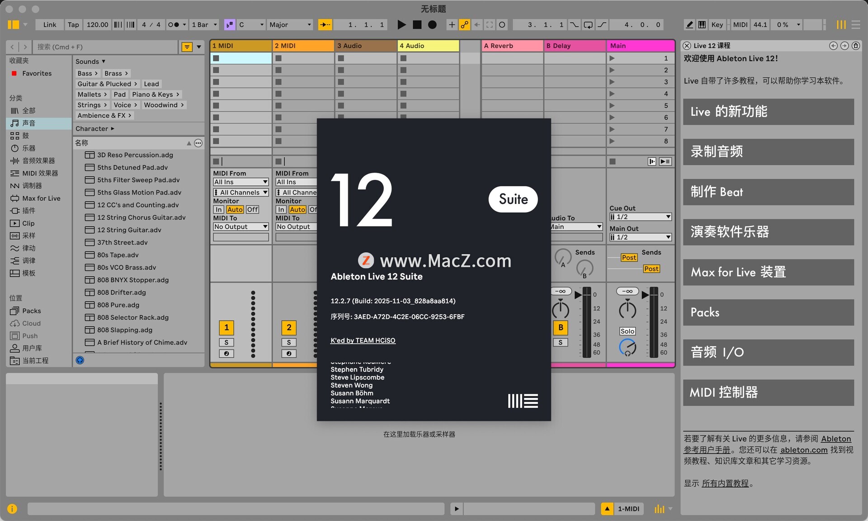This screenshot has height=521, width=868.
Task: Toggle the Key mapping mode switch
Action: (717, 25)
